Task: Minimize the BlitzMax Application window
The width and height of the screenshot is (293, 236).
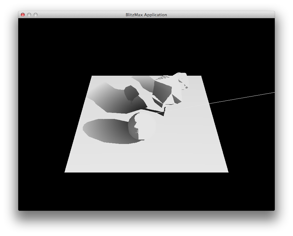Action: [29, 15]
